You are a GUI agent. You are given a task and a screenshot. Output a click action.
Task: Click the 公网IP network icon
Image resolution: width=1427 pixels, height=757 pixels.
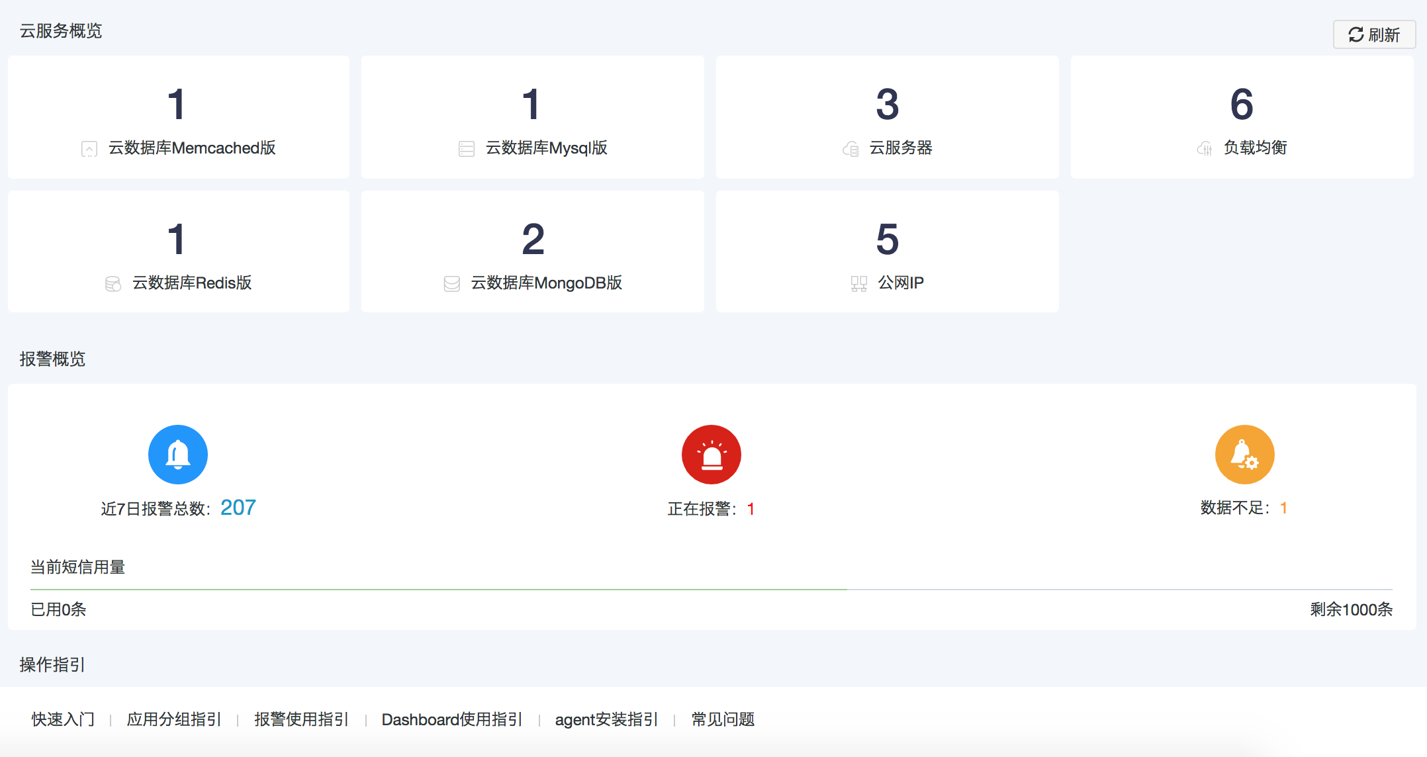(x=859, y=284)
